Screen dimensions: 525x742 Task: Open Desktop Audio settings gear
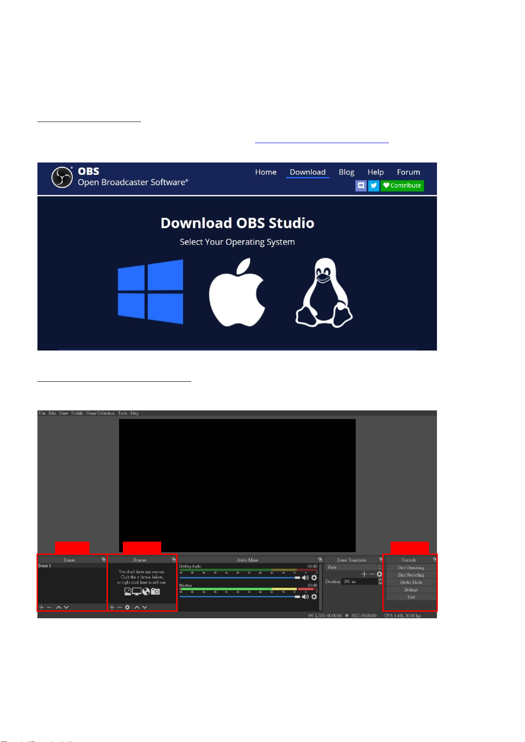coord(314,578)
